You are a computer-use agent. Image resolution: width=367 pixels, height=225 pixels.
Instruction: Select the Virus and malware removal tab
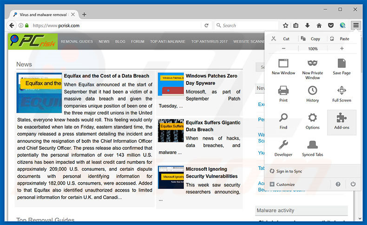click(43, 14)
